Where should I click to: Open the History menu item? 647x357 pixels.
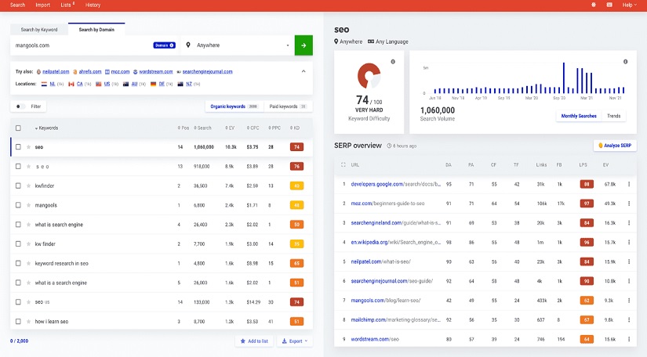pos(93,5)
